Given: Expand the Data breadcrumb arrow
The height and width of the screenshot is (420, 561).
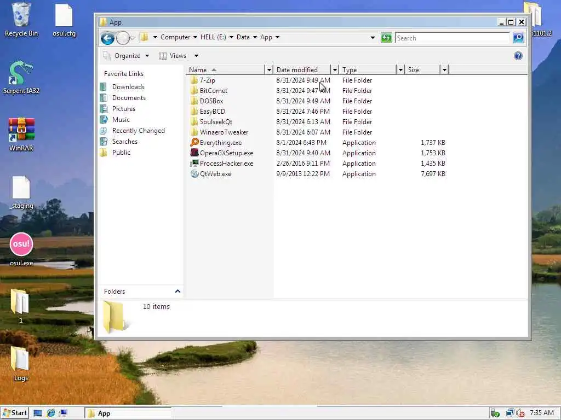Looking at the screenshot, I should pos(255,37).
